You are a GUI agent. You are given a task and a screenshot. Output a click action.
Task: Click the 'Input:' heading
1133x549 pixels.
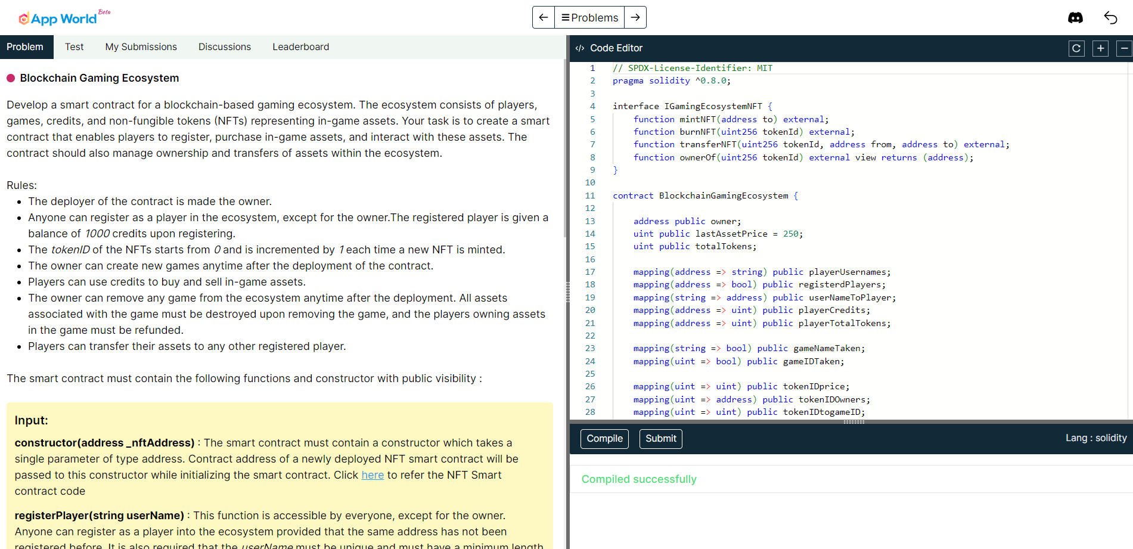[x=32, y=420]
